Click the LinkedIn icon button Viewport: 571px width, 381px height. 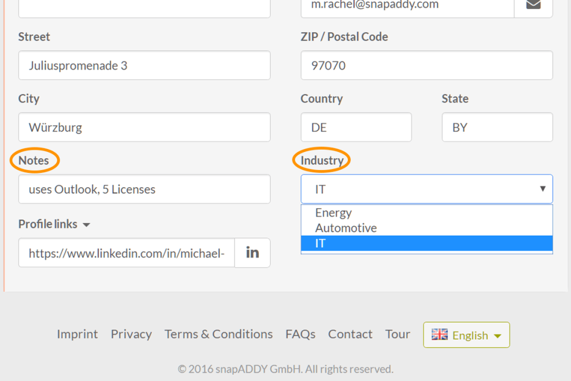point(253,253)
